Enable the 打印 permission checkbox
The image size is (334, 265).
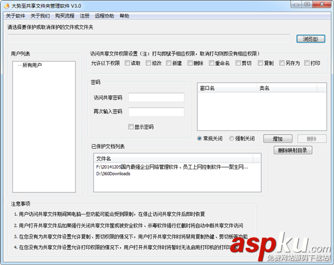pos(307,63)
